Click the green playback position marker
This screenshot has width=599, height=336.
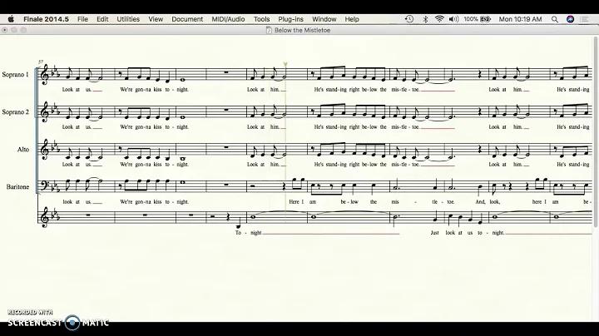tap(285, 65)
